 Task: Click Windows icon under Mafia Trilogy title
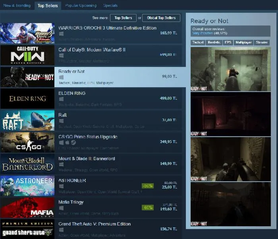(61, 208)
